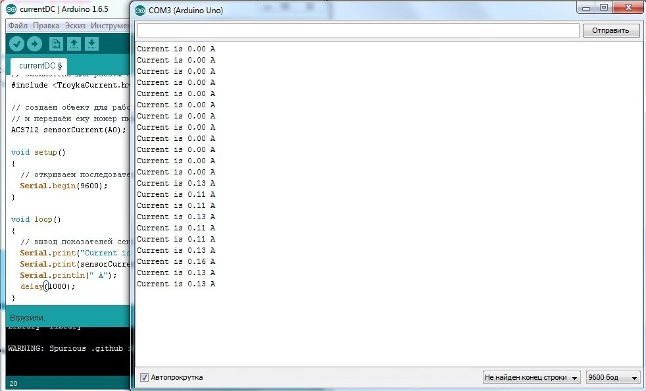Screen dimensions: 646x391
Task: Minimize the COM3 serial monitor window
Action: point(587,8)
